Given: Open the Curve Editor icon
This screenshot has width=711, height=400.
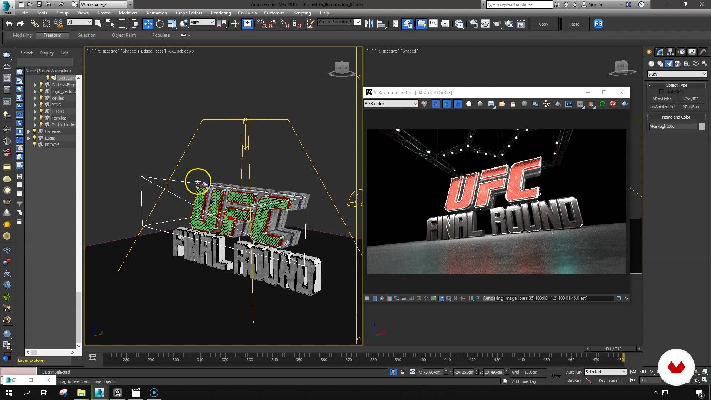Looking at the screenshot, I should [x=433, y=24].
